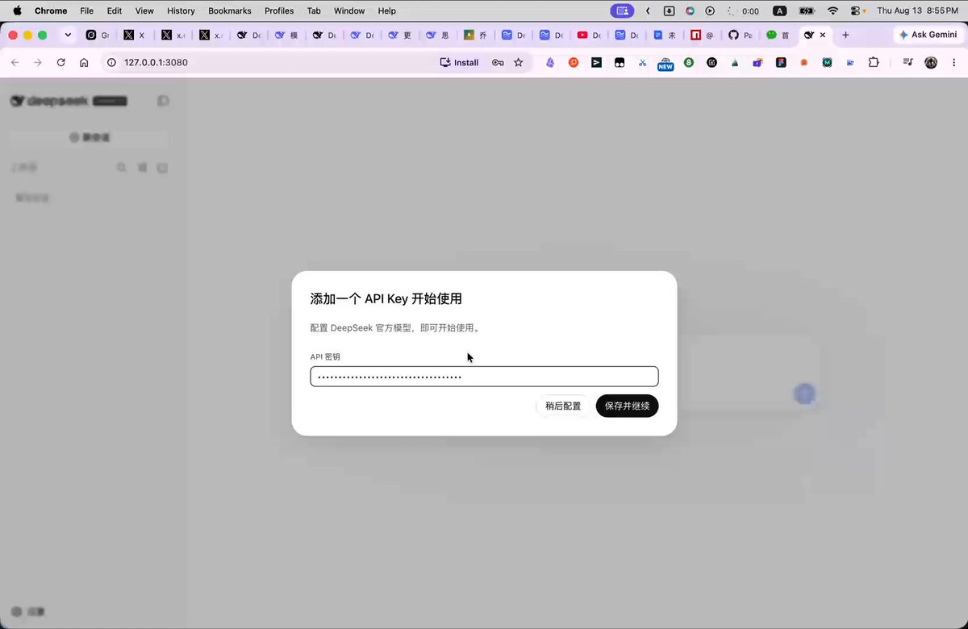
Task: Open the Chrome application menu
Action: tap(51, 10)
